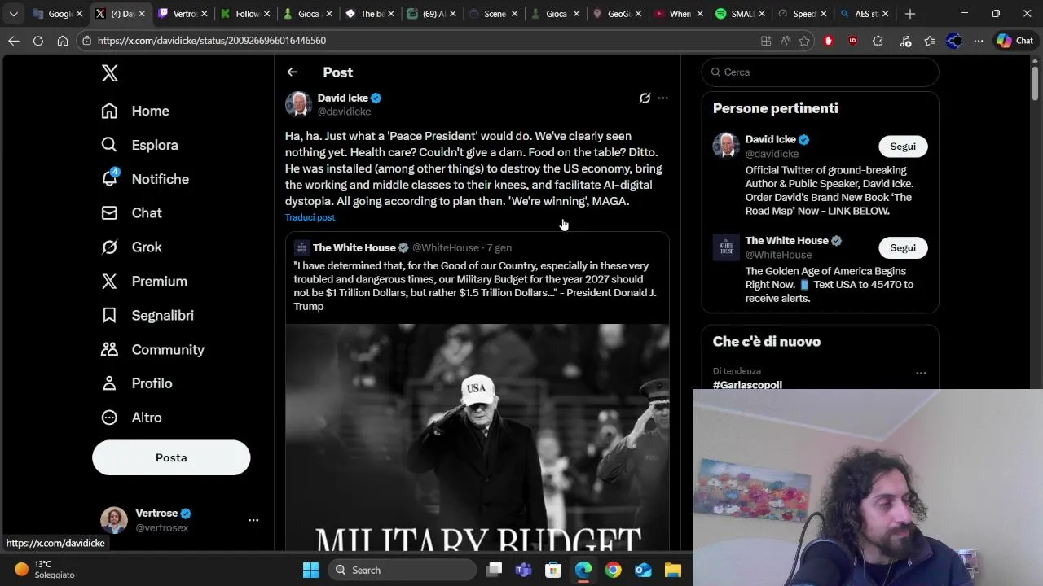Open Windows Start menu
The width and height of the screenshot is (1043, 586).
pyautogui.click(x=310, y=570)
